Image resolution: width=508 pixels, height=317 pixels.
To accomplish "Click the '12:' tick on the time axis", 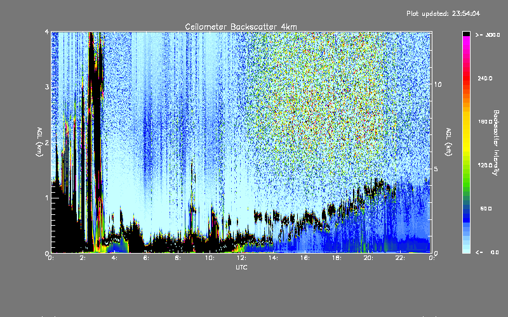I will pos(241,258).
